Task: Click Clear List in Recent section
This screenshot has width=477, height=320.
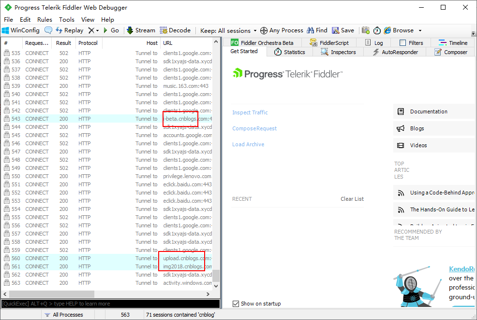Action: point(352,199)
